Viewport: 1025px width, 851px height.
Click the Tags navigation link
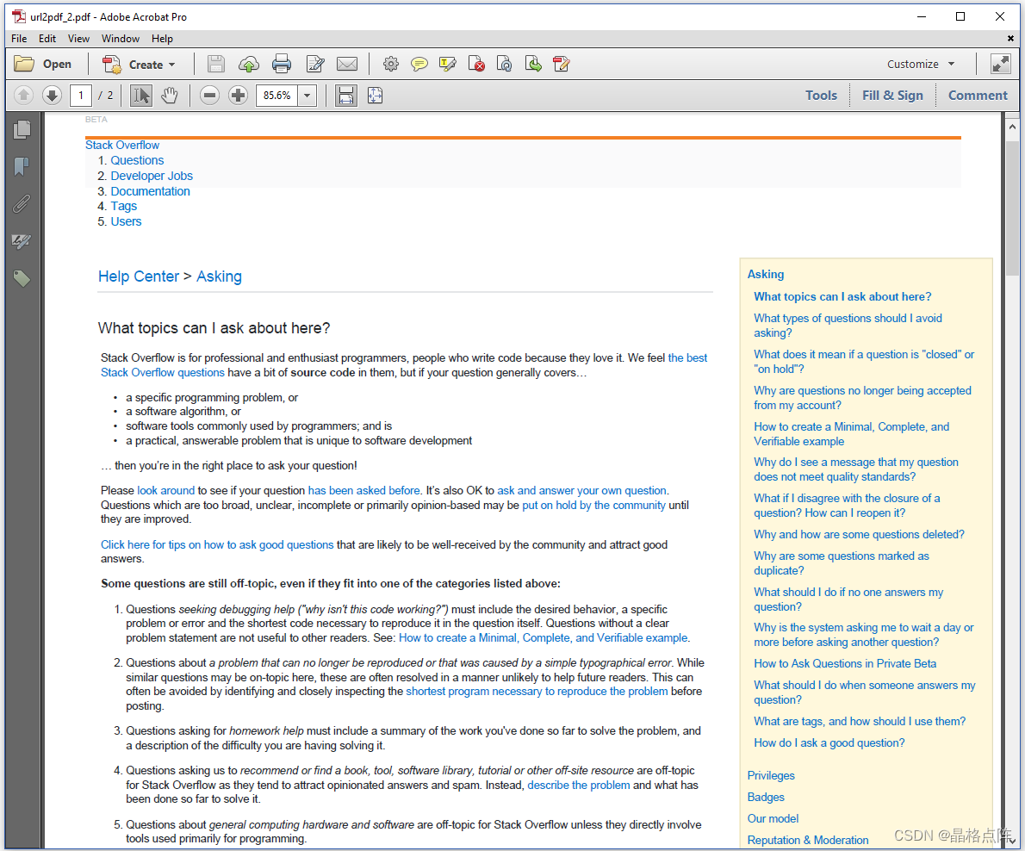pos(123,207)
